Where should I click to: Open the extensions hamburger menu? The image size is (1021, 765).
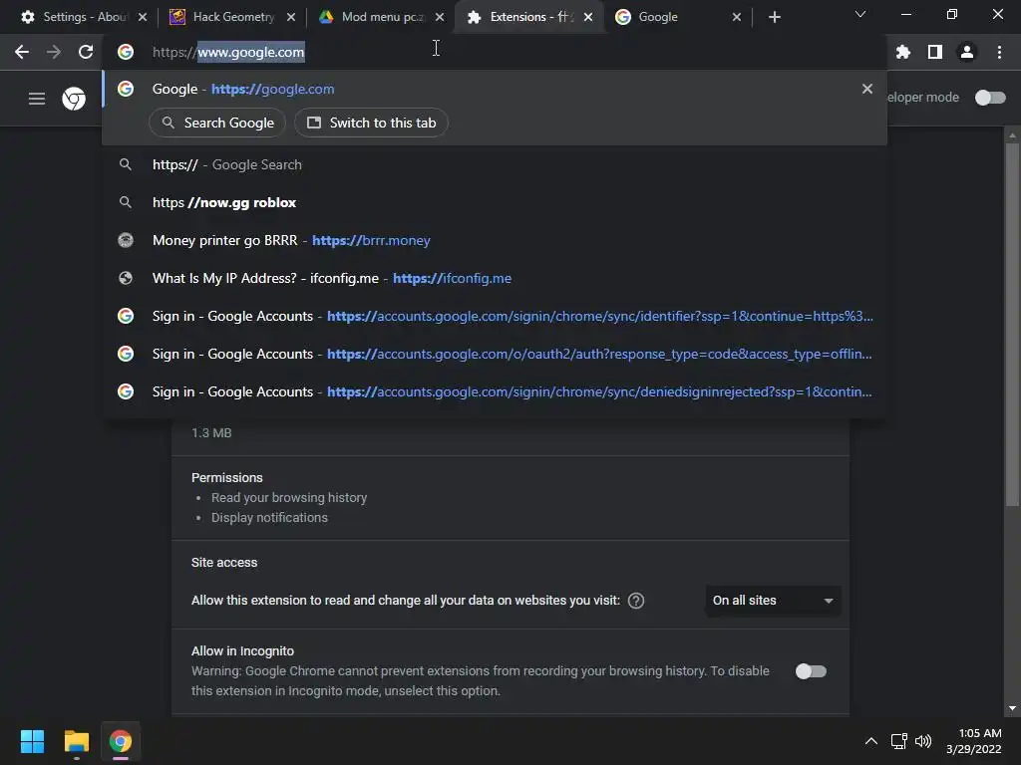tap(37, 98)
